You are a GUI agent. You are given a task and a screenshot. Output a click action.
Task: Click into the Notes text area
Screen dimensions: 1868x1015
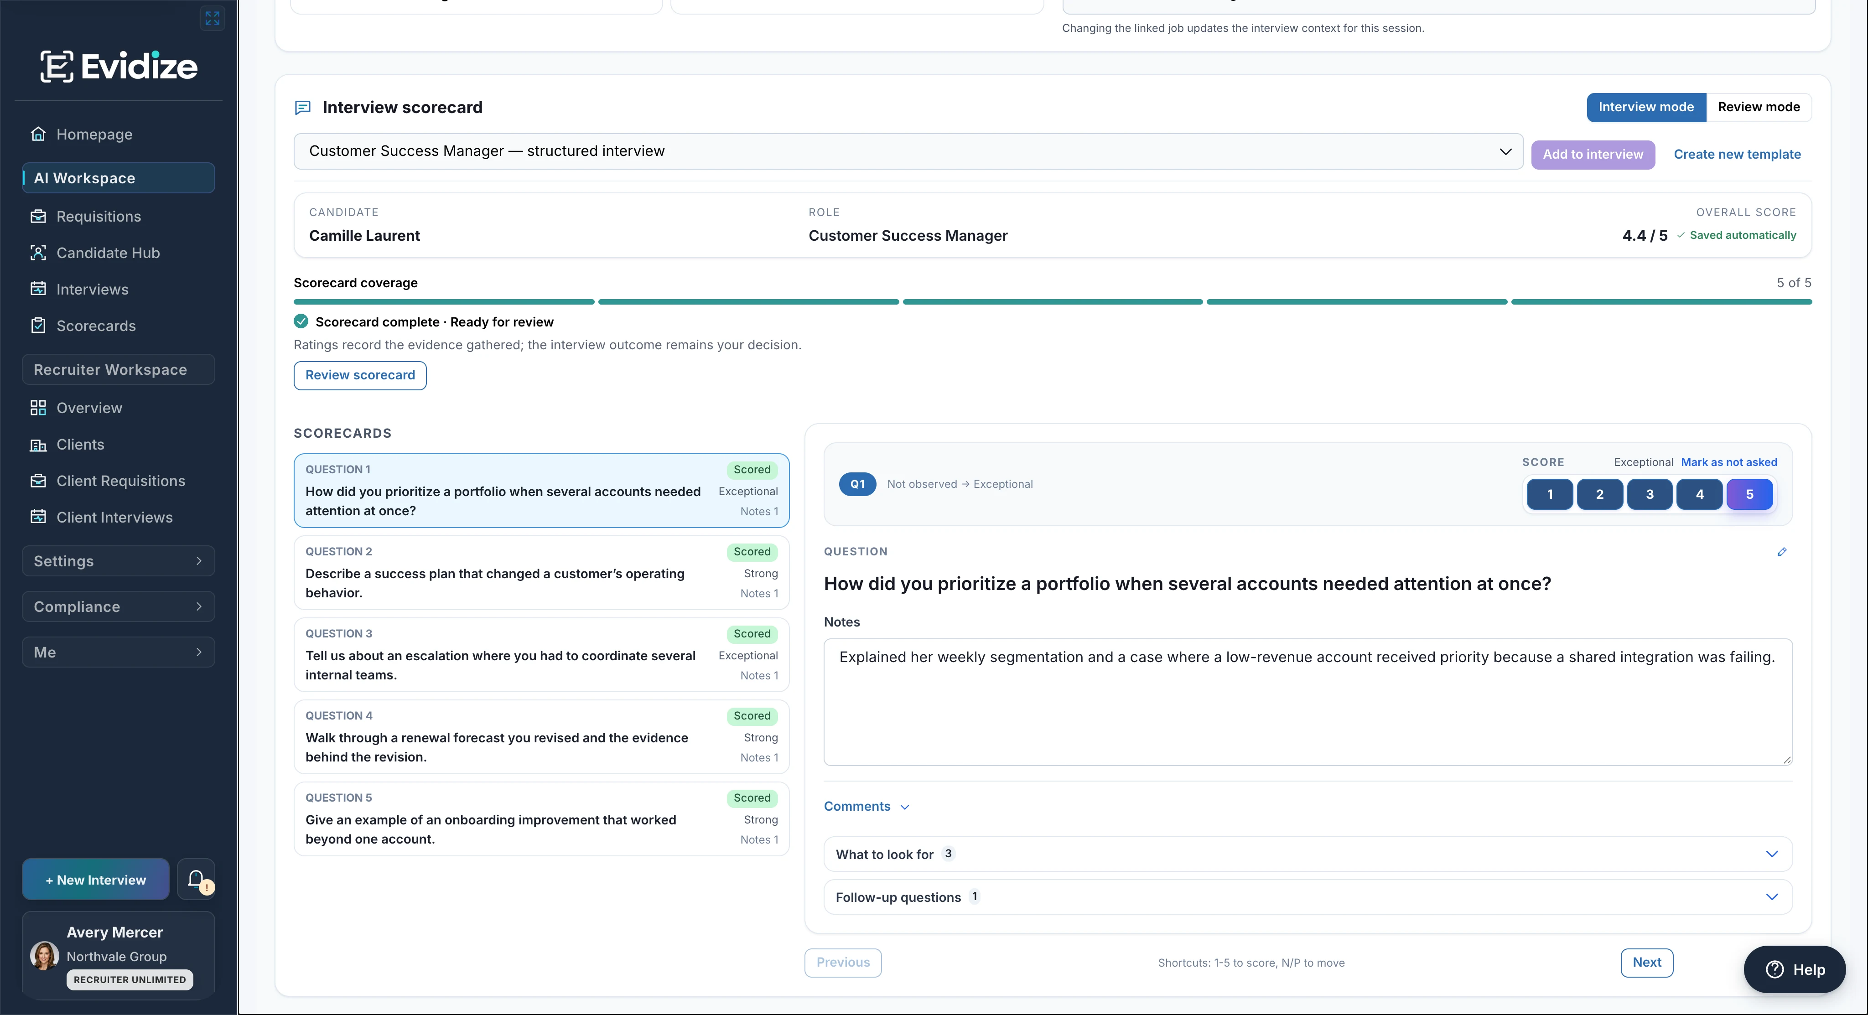[1308, 702]
